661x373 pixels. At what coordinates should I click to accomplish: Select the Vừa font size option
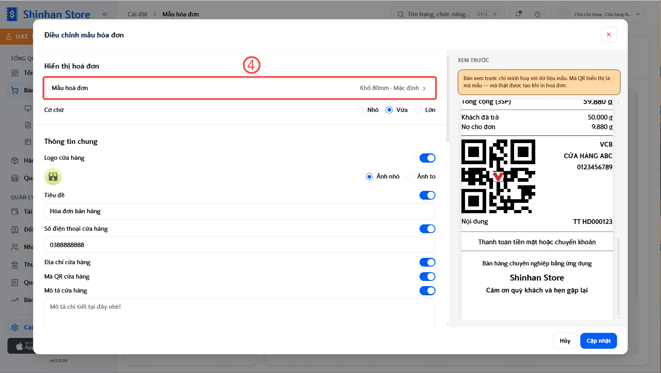(389, 110)
